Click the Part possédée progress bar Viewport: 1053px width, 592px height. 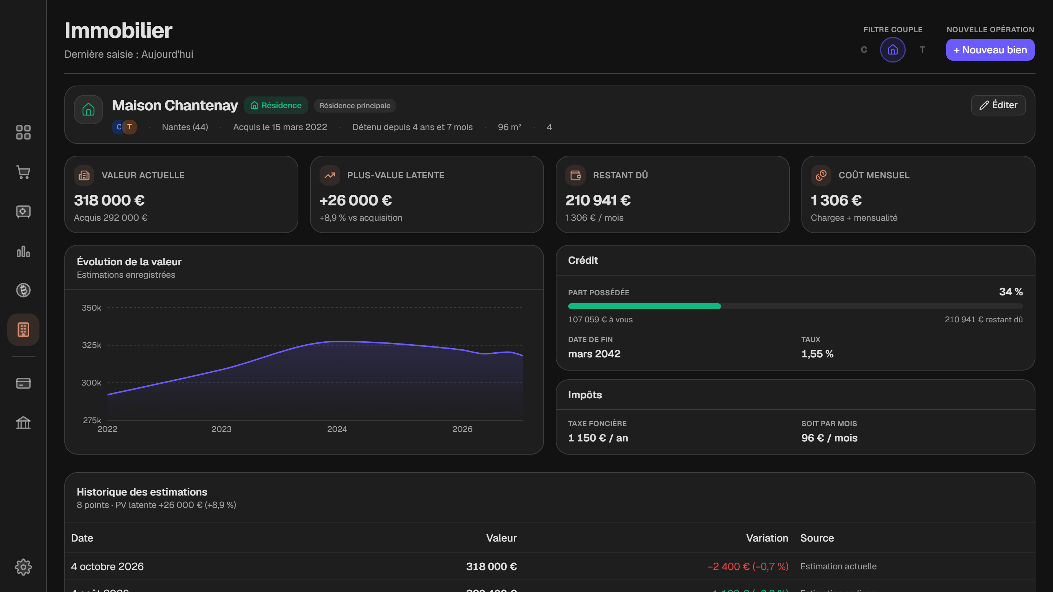pos(796,307)
